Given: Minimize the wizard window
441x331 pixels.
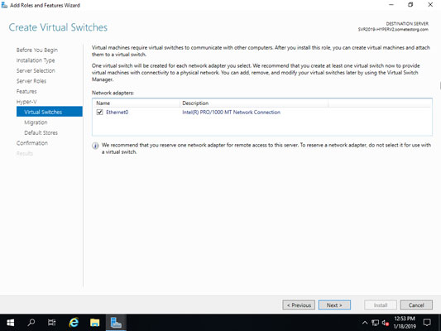Looking at the screenshot, I should click(x=391, y=5).
